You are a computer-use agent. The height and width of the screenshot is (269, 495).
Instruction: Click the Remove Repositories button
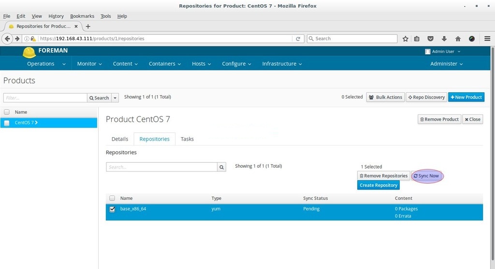tap(384, 176)
